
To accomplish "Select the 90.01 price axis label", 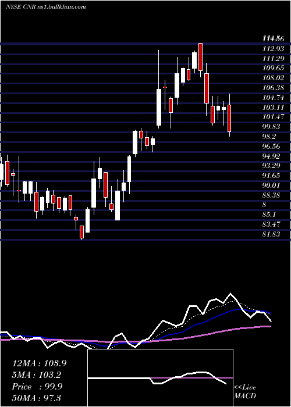I will click(271, 185).
